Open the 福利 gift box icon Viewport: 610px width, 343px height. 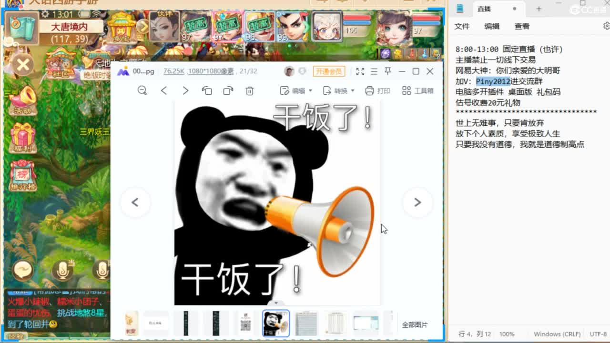point(22,138)
